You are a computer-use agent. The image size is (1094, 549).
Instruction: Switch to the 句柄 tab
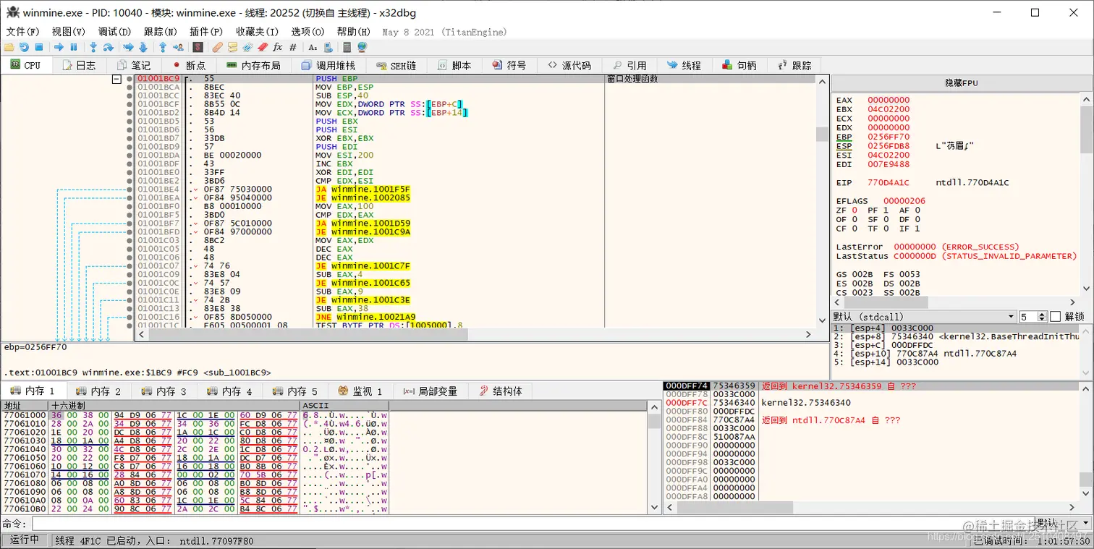[739, 65]
